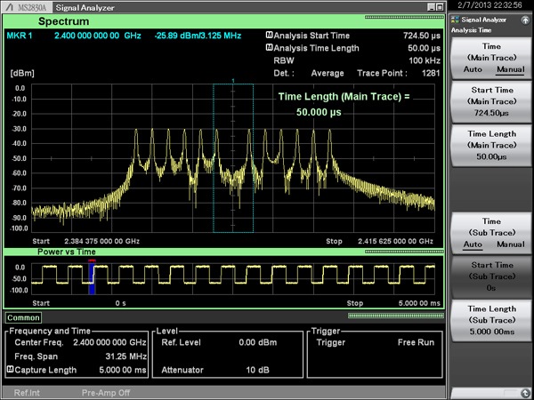Click Freq. Span 31.25 MHz value
This screenshot has height=400, width=534.
pos(126,356)
